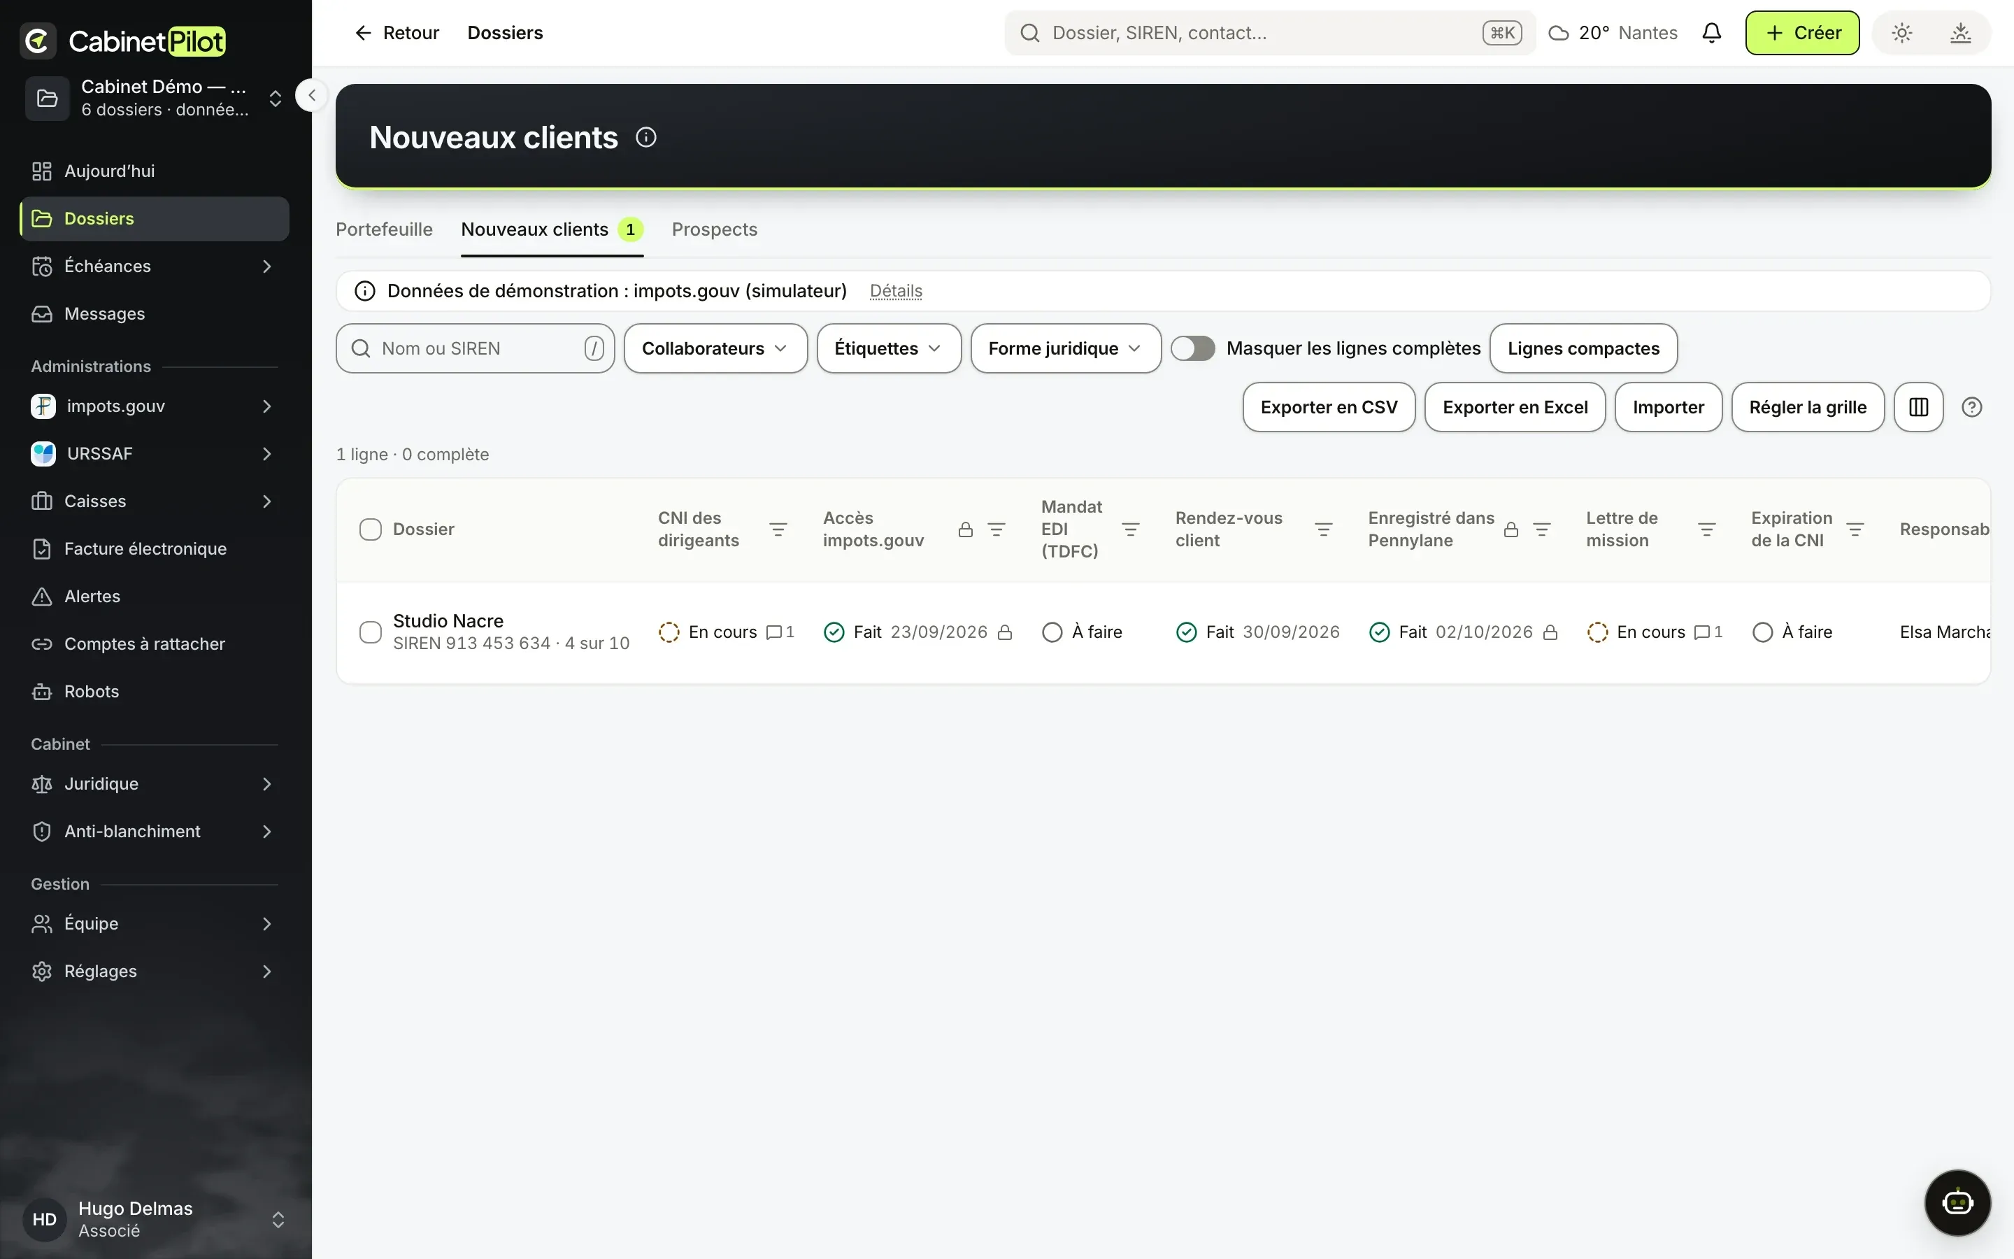
Task: Toggle Lignes compactes view
Action: click(x=1583, y=348)
